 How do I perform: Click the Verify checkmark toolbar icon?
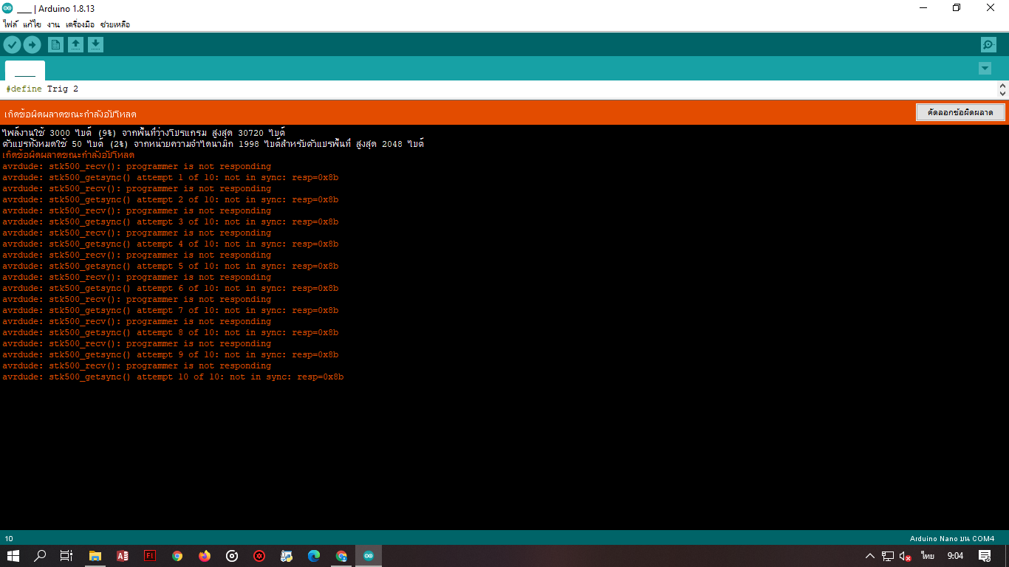click(12, 45)
